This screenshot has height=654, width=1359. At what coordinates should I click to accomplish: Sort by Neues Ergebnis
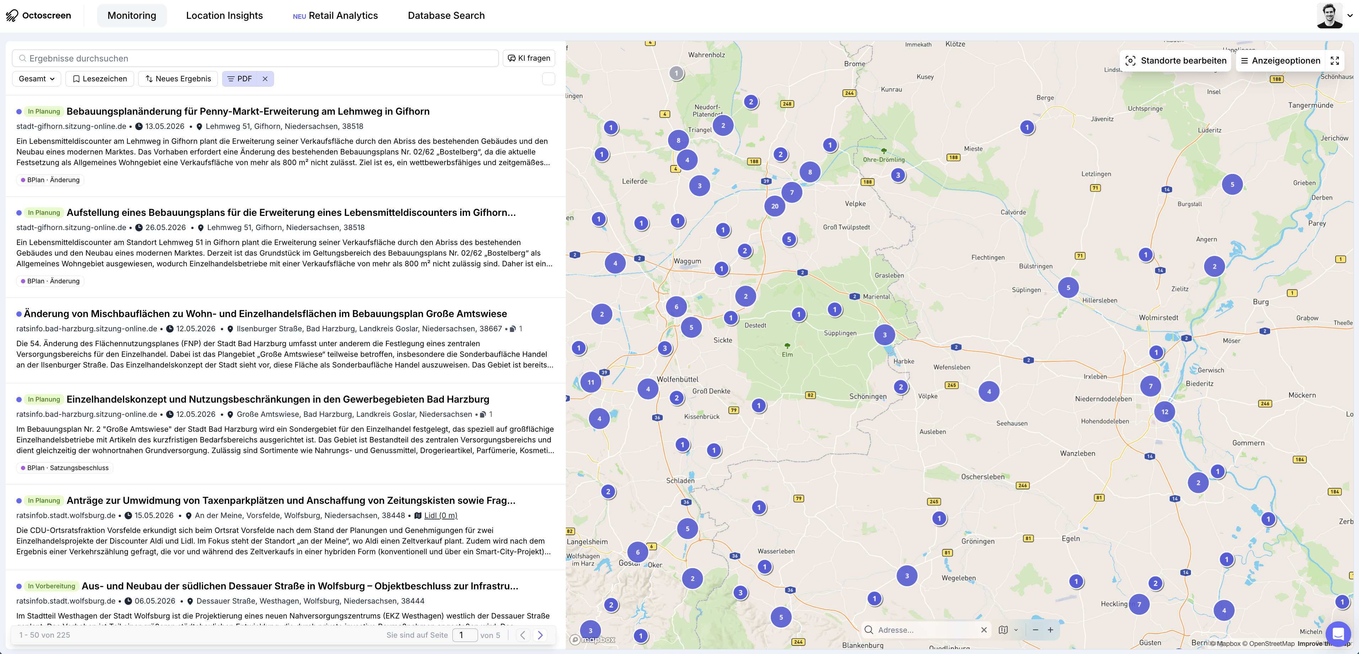tap(178, 78)
